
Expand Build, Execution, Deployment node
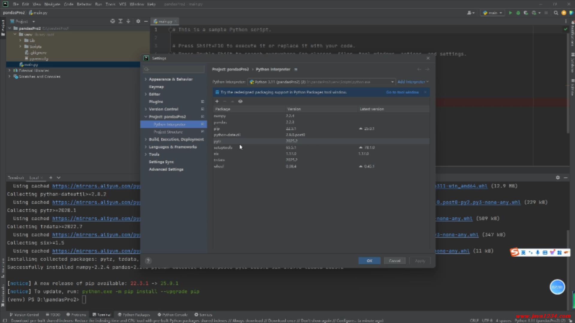click(146, 139)
